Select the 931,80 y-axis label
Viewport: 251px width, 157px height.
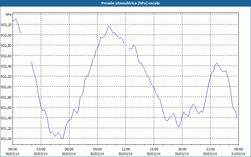(6, 97)
